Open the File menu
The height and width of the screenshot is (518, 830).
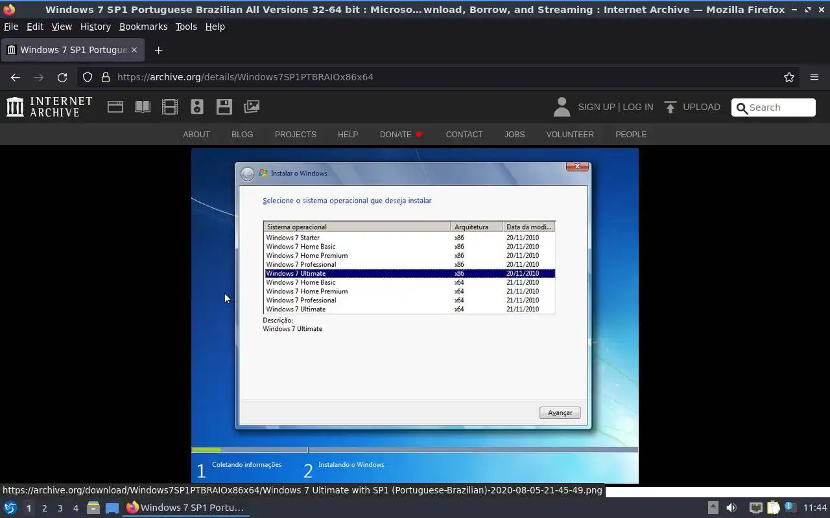coord(11,27)
